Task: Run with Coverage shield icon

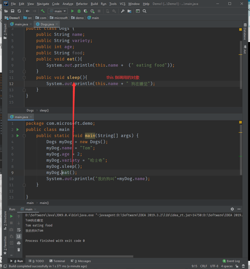Action: click(x=85, y=11)
